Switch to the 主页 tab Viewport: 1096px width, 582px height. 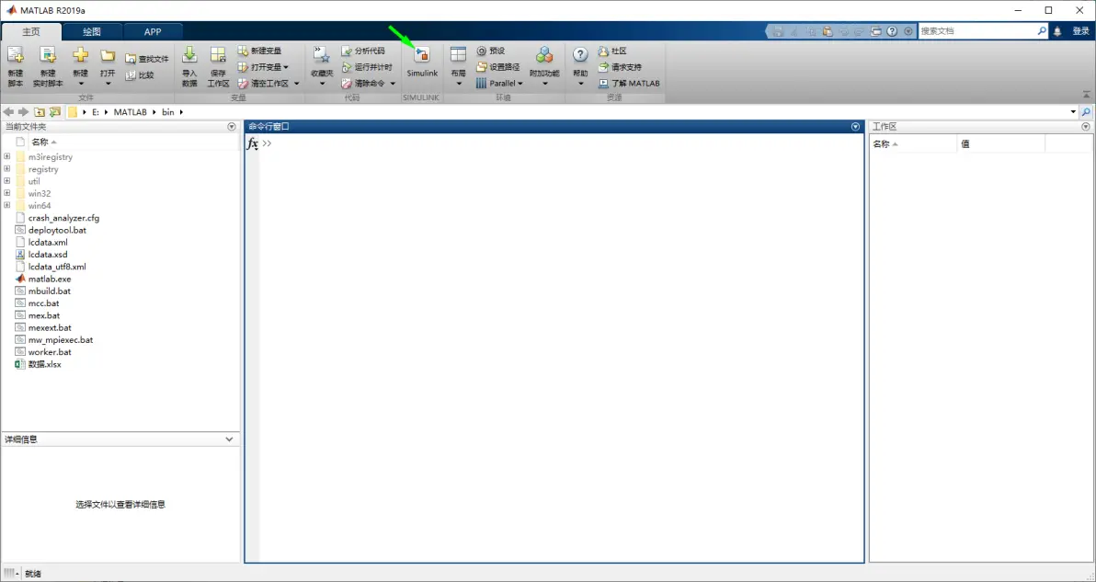click(31, 31)
